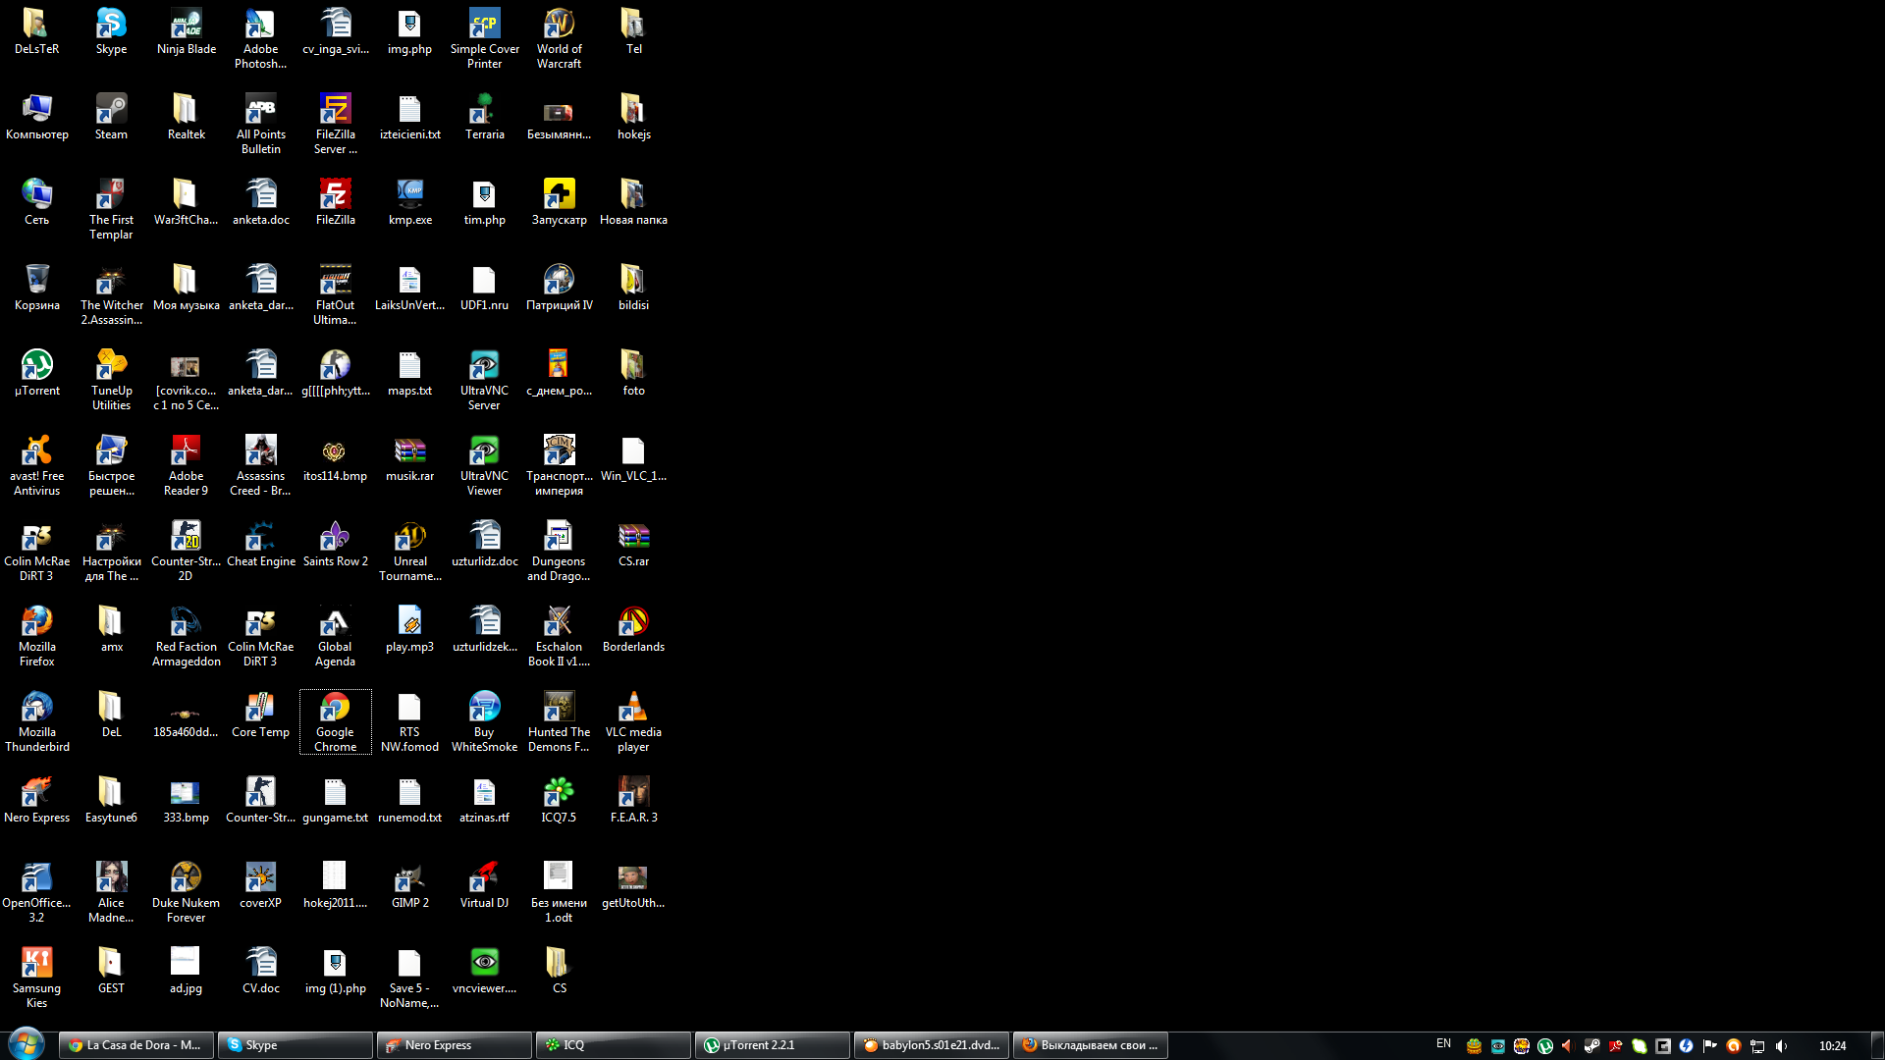Open the FlatOut Ultimate shortcut

tap(335, 295)
